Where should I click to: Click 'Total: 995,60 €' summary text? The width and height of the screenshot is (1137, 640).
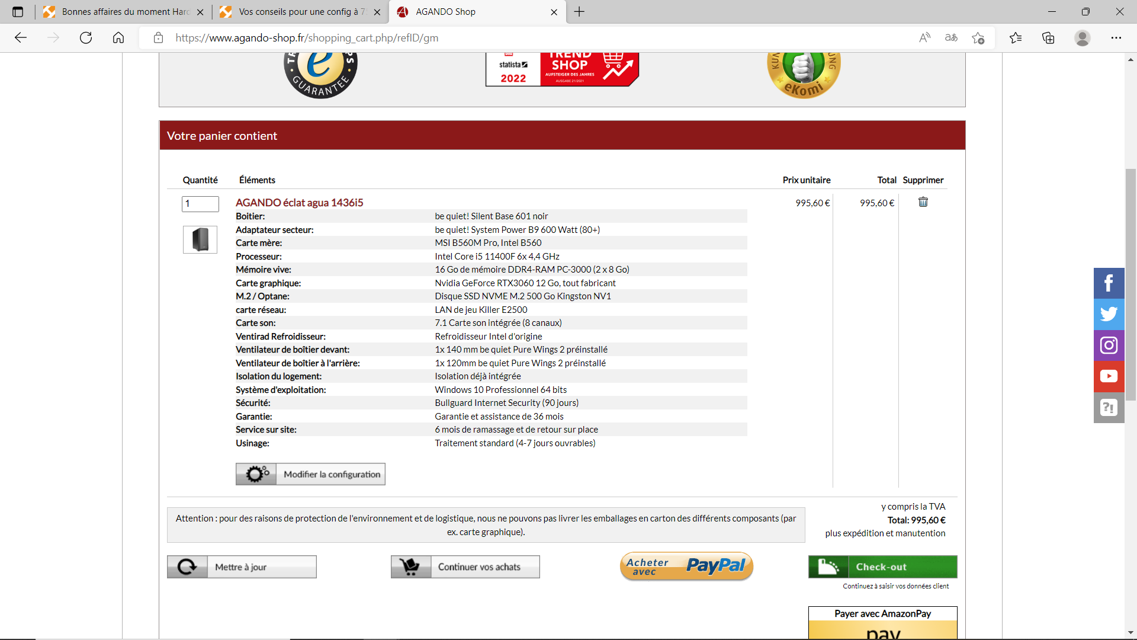point(916,520)
